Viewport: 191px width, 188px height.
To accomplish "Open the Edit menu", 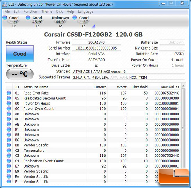I will click(16, 11).
